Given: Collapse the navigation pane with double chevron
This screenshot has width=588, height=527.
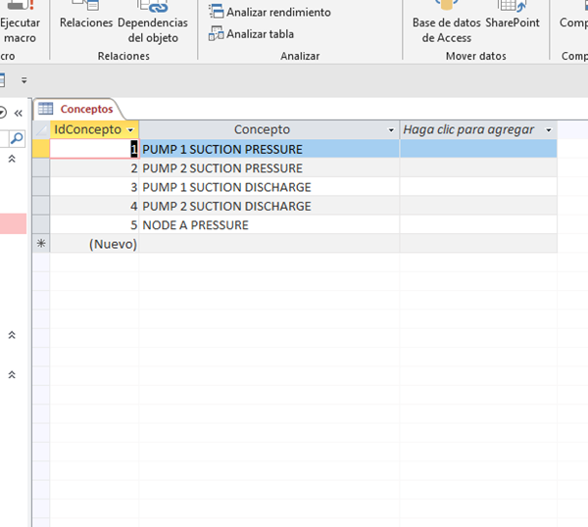Looking at the screenshot, I should coord(18,113).
